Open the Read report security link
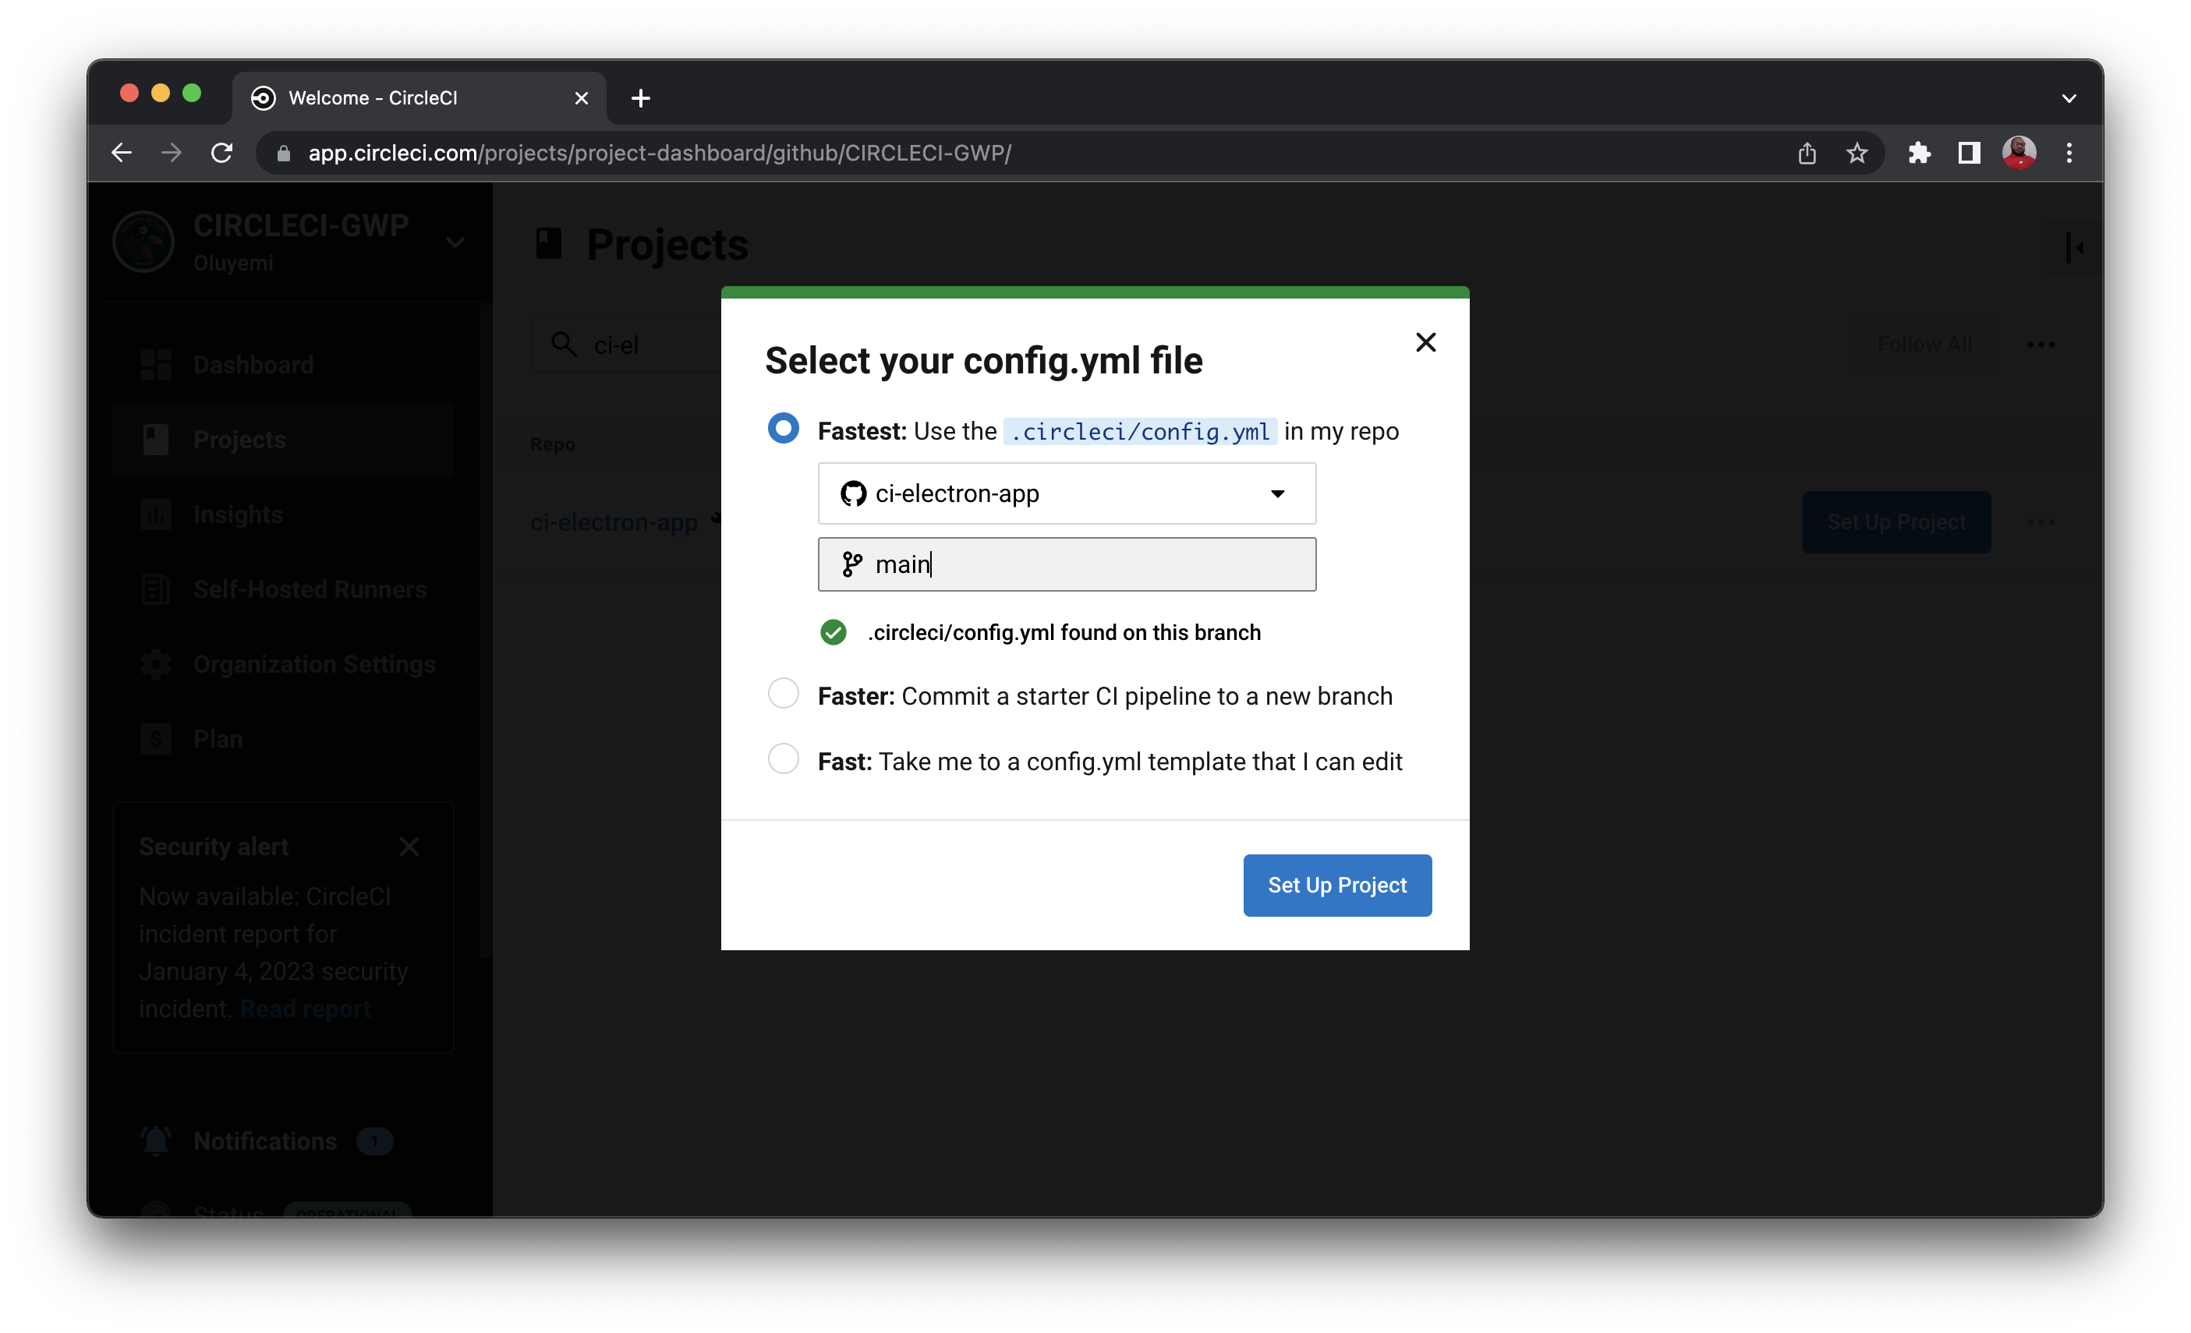This screenshot has height=1333, width=2191. [305, 1009]
